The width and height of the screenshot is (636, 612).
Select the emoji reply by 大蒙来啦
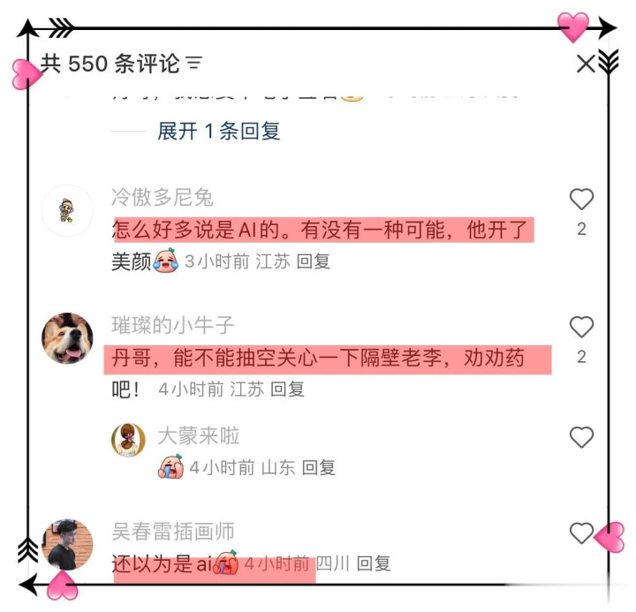coord(170,467)
